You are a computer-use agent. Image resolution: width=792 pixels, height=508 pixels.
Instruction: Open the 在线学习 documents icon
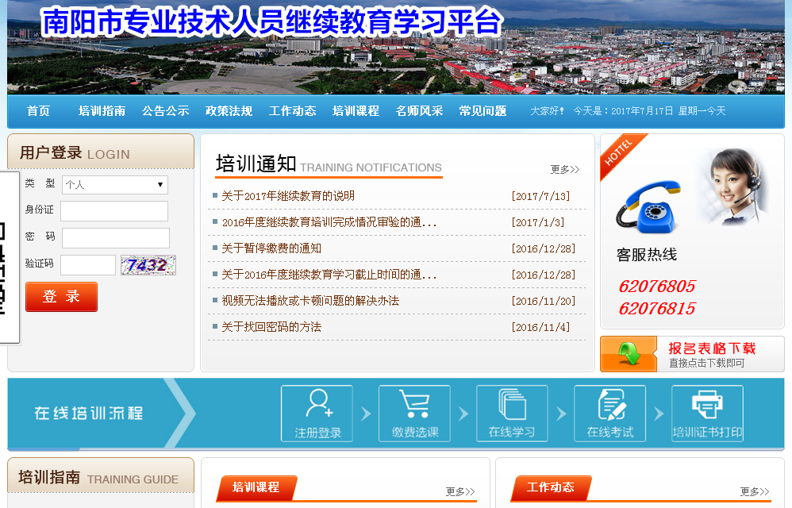[x=512, y=405]
